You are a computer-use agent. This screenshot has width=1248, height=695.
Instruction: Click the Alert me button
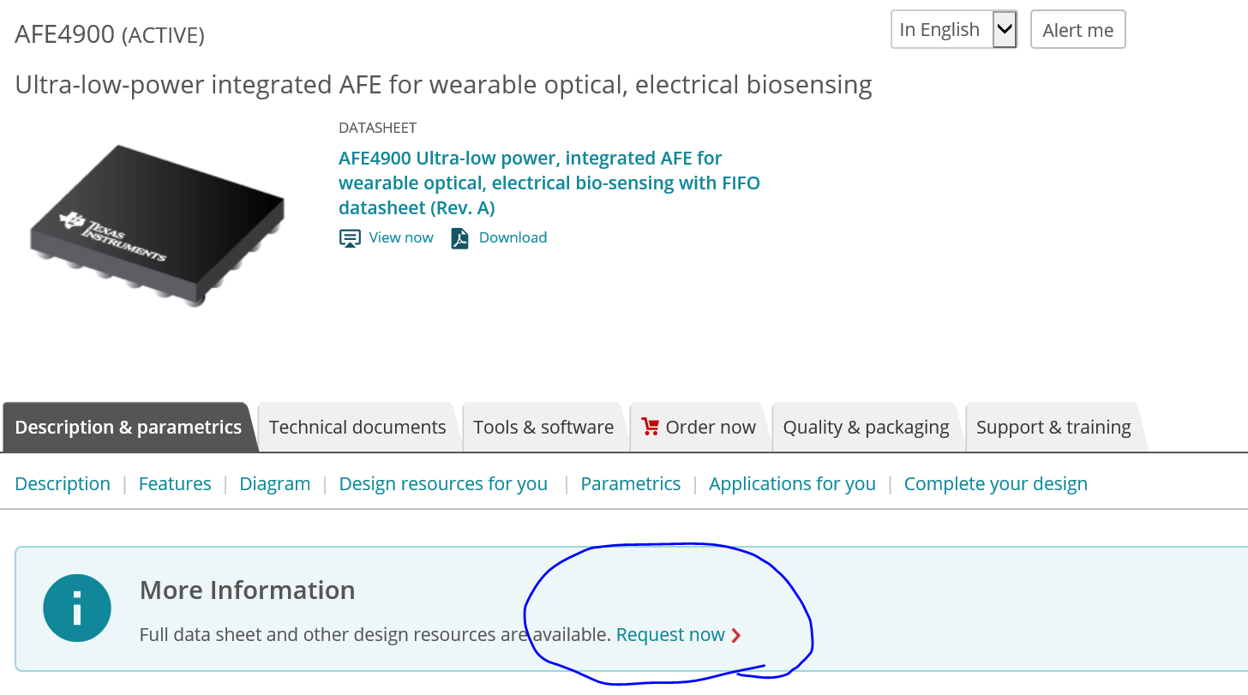pos(1077,30)
